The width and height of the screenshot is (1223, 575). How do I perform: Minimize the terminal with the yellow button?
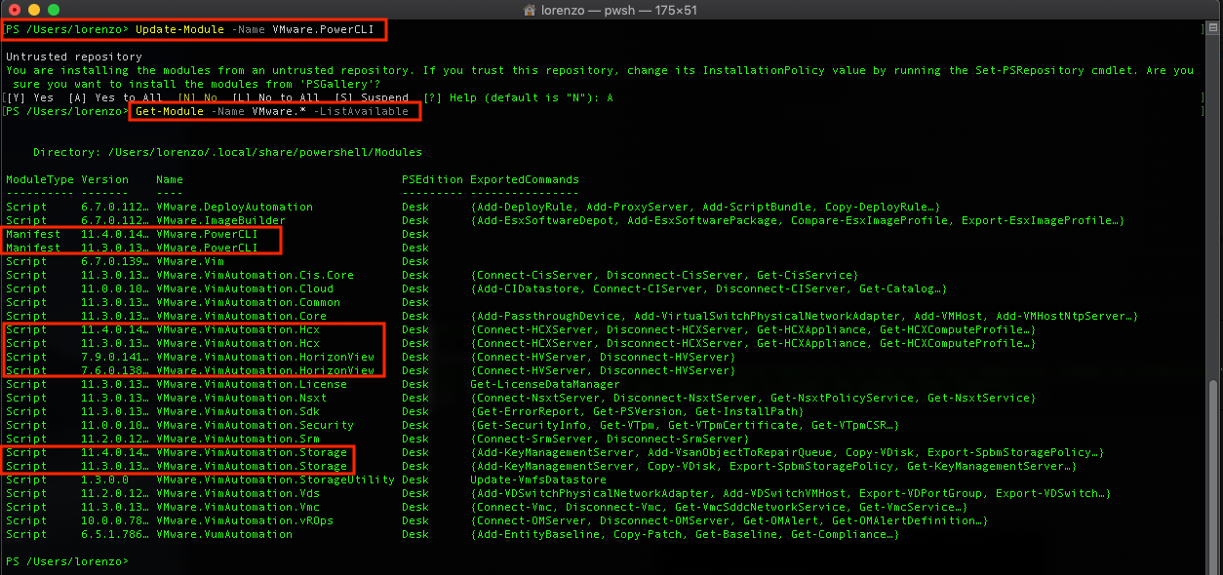tap(34, 9)
